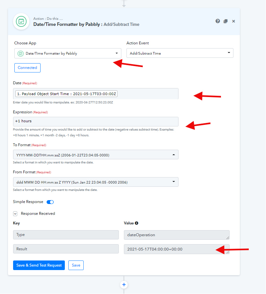Screen dimensions: 266x294
Task: Open the Action Event dropdown
Action: [180, 53]
